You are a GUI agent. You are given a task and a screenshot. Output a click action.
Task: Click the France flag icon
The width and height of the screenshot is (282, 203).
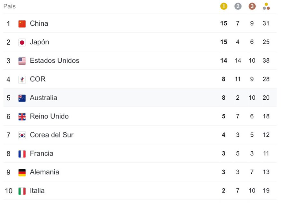(x=22, y=154)
